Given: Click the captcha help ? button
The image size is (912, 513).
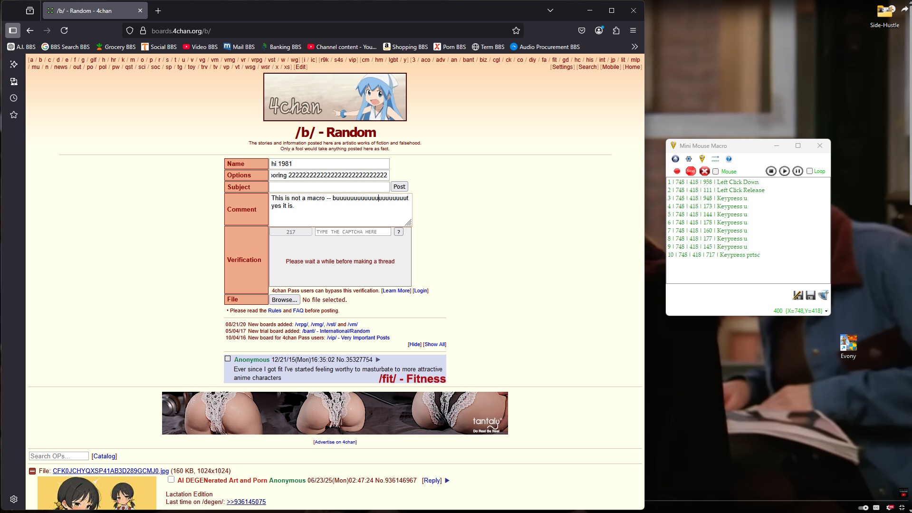Looking at the screenshot, I should coord(399,232).
